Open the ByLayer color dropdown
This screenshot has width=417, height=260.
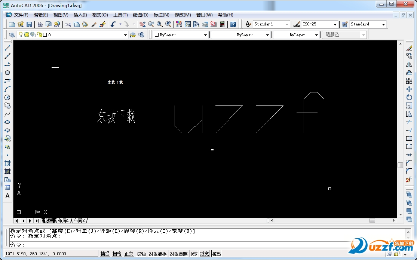(x=205, y=34)
